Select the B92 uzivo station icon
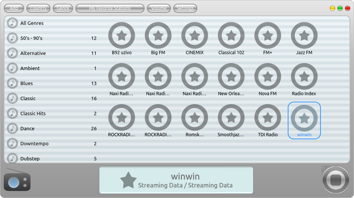This screenshot has height=198, width=354. [122, 35]
